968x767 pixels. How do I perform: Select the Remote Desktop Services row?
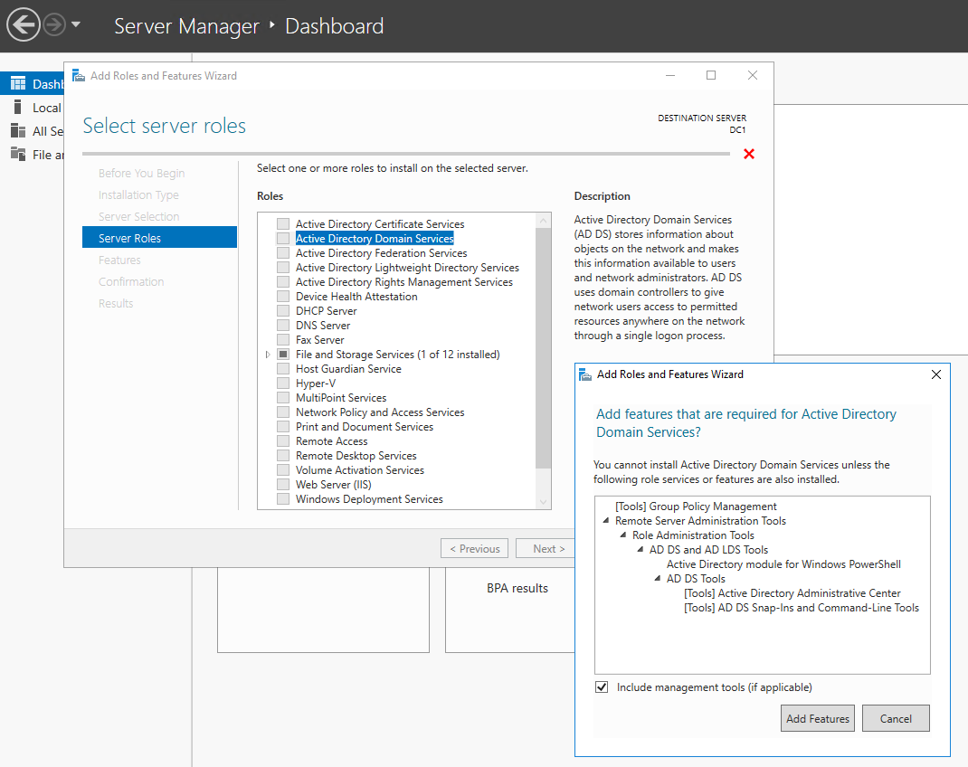tap(356, 455)
